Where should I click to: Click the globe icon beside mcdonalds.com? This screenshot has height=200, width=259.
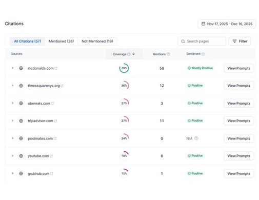[x=21, y=68]
